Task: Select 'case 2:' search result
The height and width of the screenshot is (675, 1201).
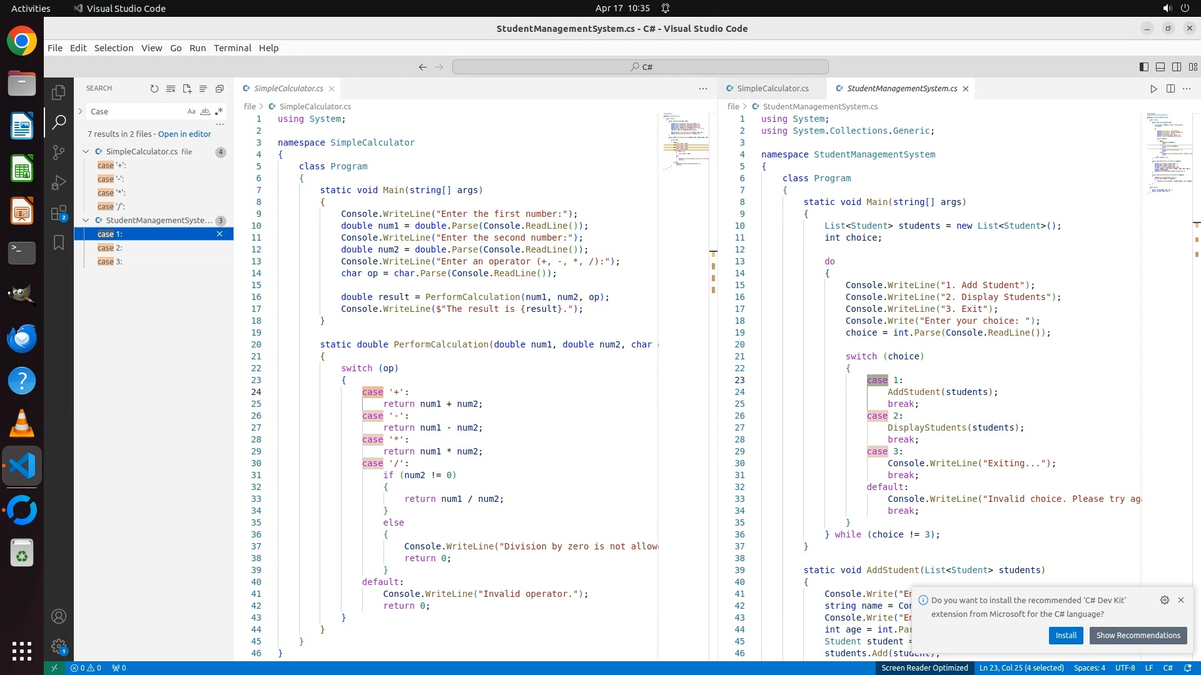Action: pyautogui.click(x=110, y=247)
